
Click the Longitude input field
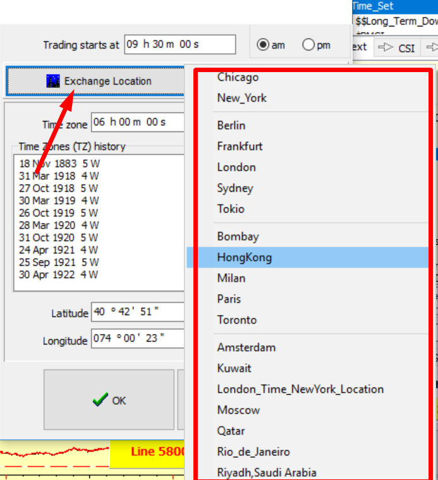click(137, 338)
